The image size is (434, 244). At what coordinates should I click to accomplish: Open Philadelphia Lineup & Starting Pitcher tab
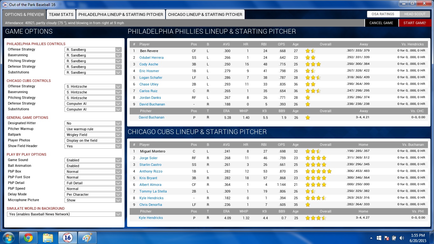[x=121, y=14]
